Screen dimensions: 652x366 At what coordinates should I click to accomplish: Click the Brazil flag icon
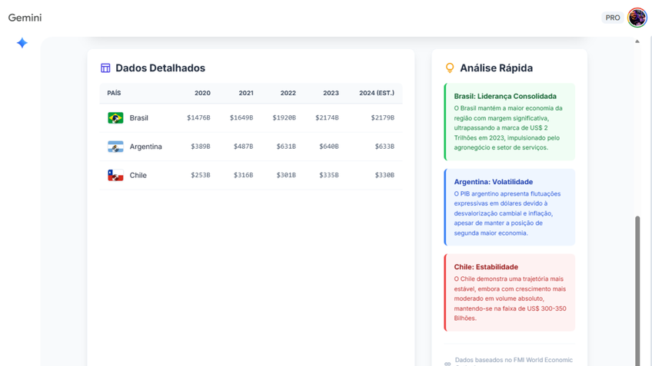coord(115,118)
